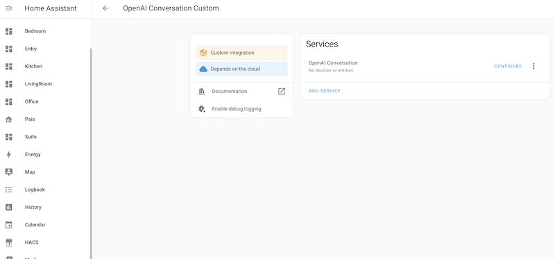555x259 pixels.
Task: Click the OpenAI Conversation Custom page title
Action: coord(171,8)
